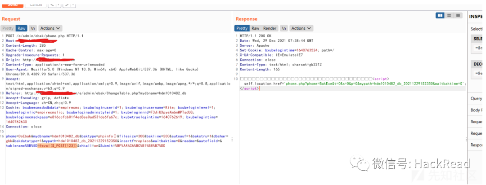Click the Inspector panel splitter handle
486x185 pixels.
pyautogui.click(x=466, y=140)
